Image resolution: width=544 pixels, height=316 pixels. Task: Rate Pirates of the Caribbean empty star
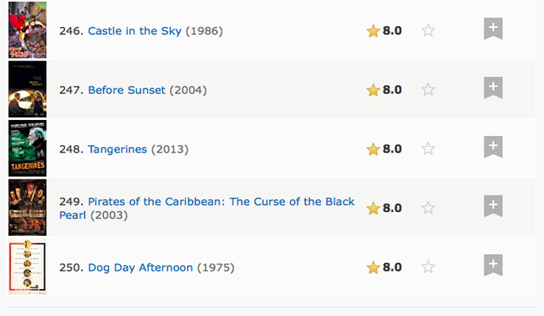click(x=428, y=208)
